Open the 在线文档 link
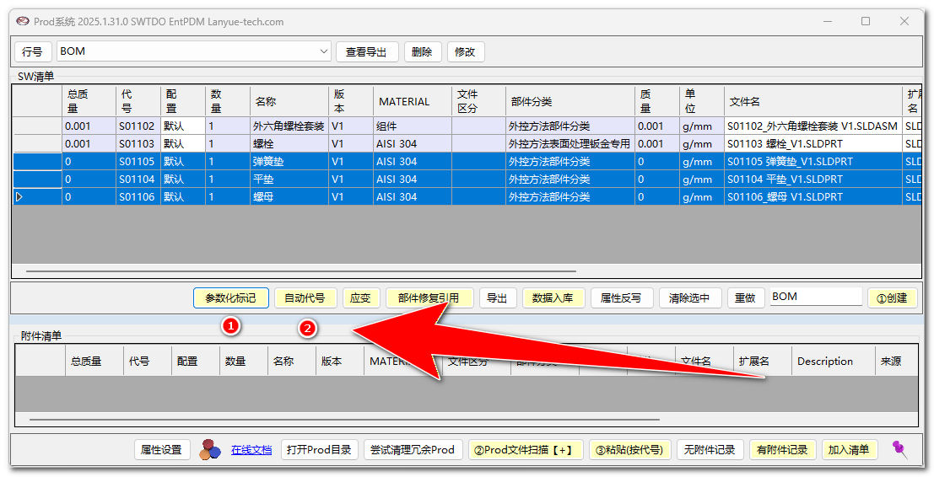Viewport: 934px width, 477px height. [x=251, y=450]
